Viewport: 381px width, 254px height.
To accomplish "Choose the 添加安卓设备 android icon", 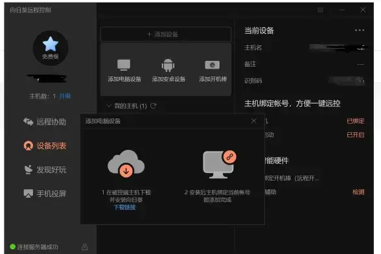I will coord(168,65).
